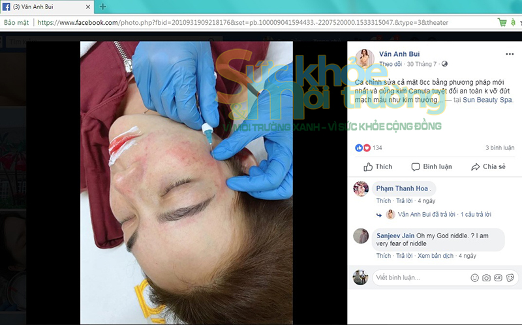Image resolution: width=522 pixels, height=325 pixels.
Task: Close the Vân Anh Bui browser tab
Action: pyautogui.click(x=88, y=7)
